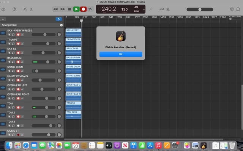Solo the BASS DRUM track with headphones icon
This screenshot has width=243, height=151.
coord(13,62)
